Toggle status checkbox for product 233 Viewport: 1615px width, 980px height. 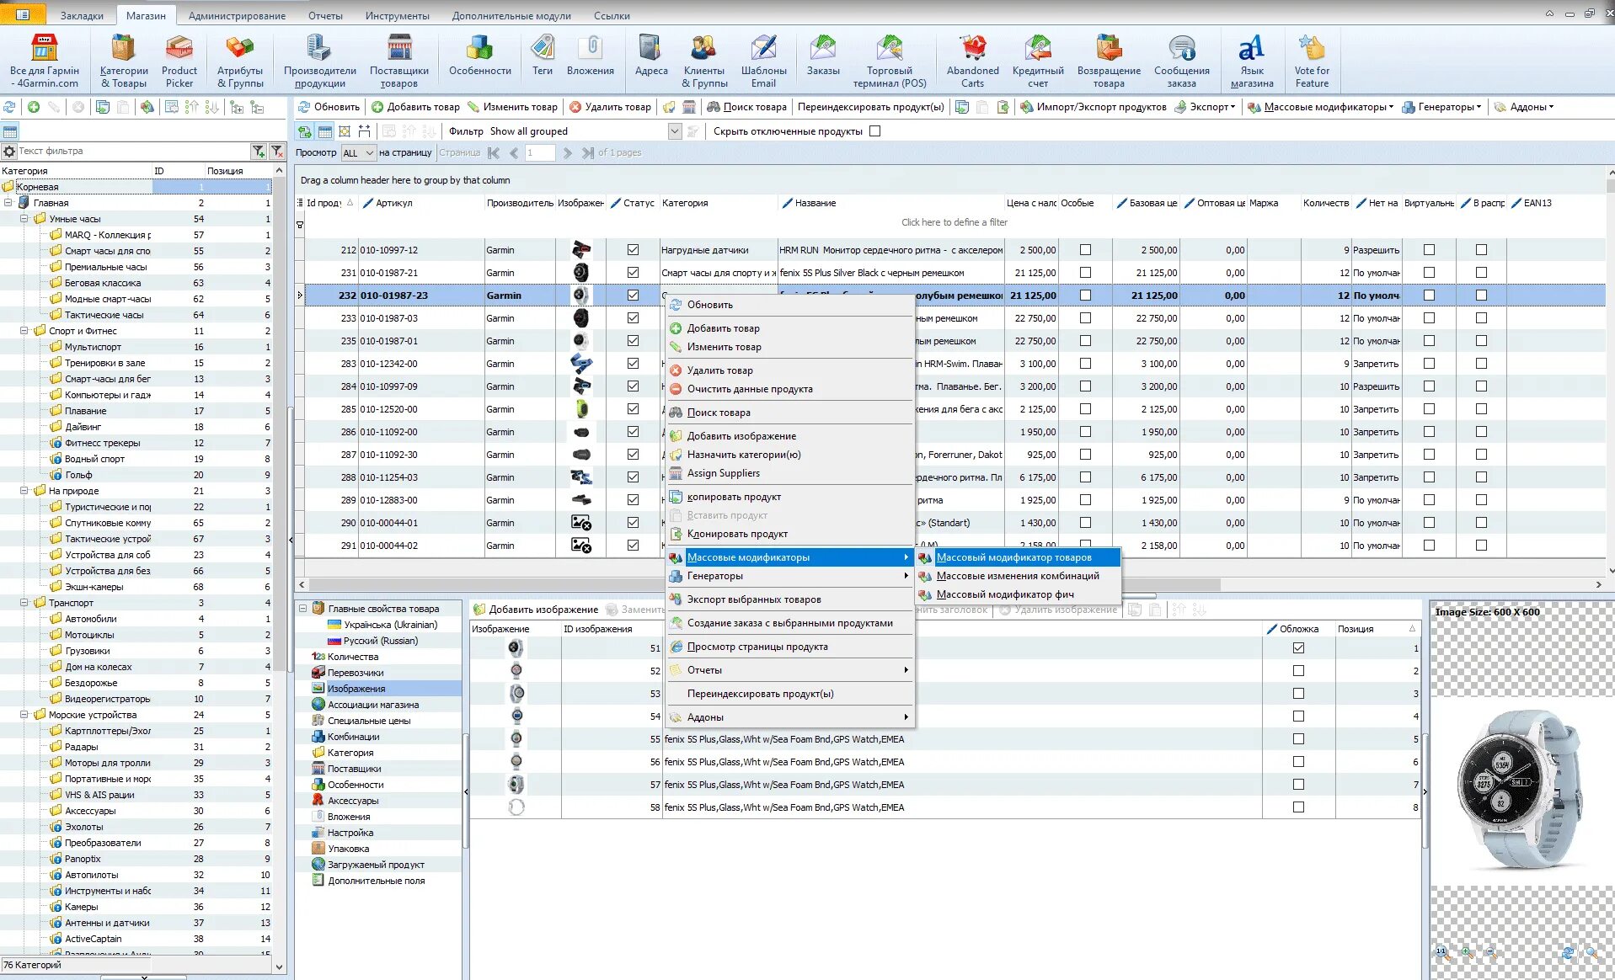(x=633, y=318)
